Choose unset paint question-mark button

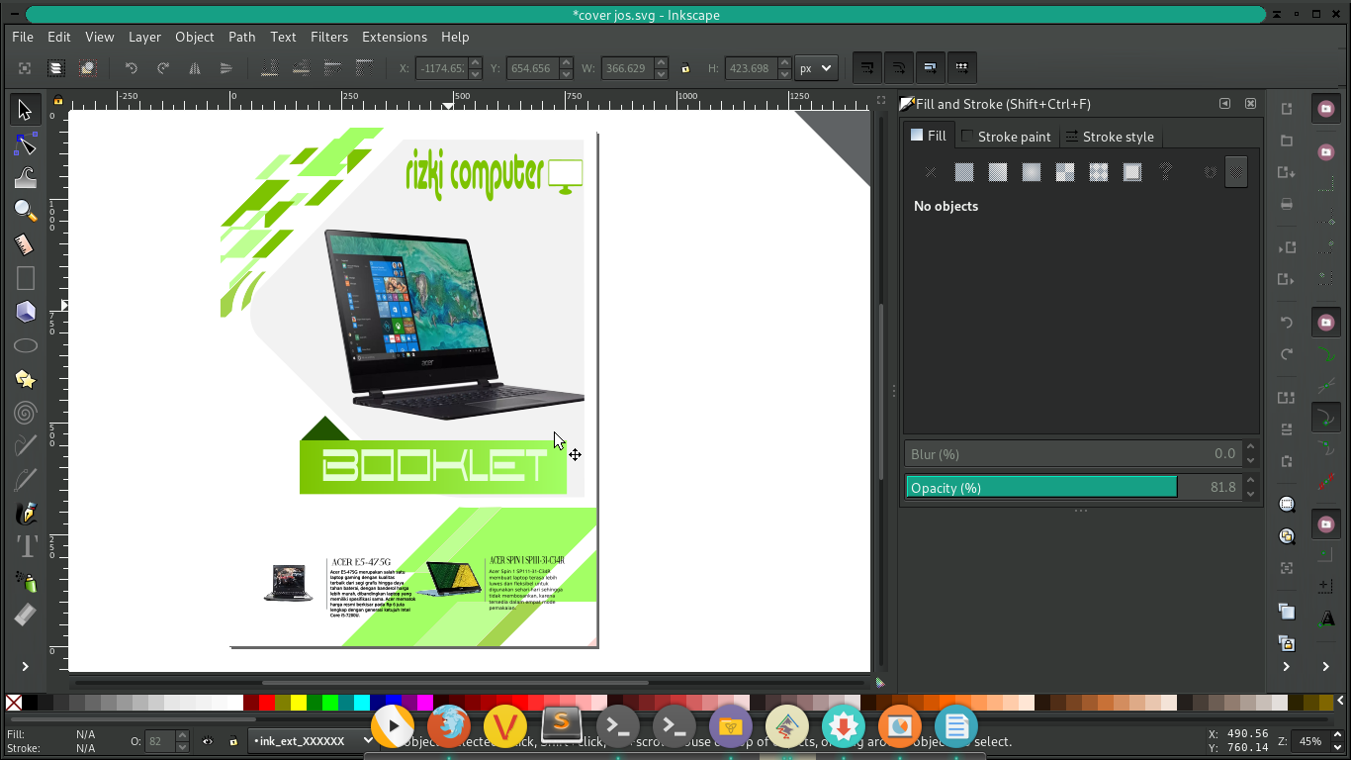pyautogui.click(x=1166, y=172)
